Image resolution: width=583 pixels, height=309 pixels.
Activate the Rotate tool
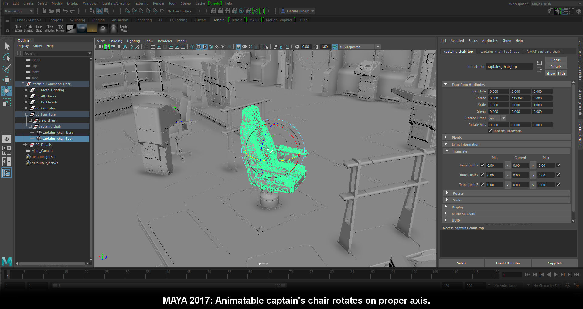[7, 91]
